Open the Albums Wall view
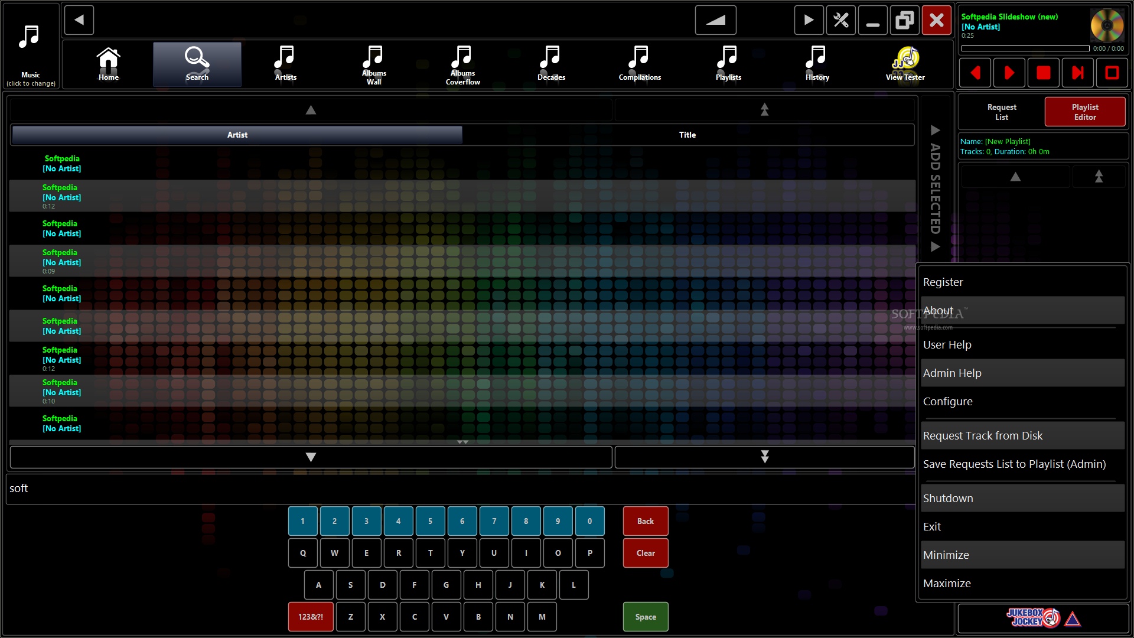 pos(374,64)
